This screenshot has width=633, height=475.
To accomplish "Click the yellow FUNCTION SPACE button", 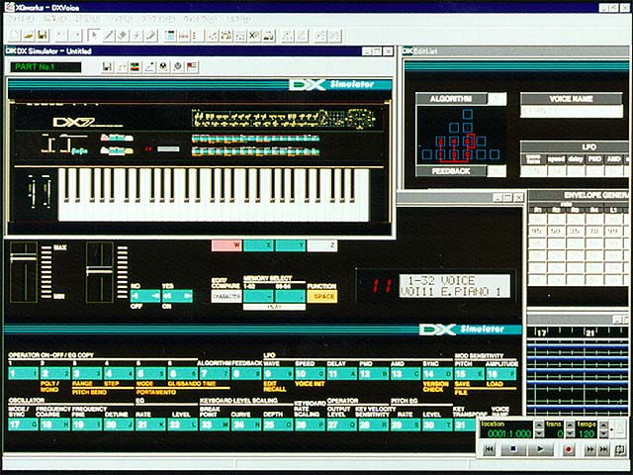I will point(322,296).
